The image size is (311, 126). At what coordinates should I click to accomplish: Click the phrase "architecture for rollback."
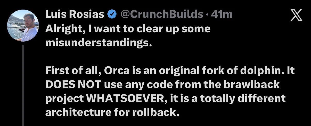pyautogui.click(x=112, y=112)
